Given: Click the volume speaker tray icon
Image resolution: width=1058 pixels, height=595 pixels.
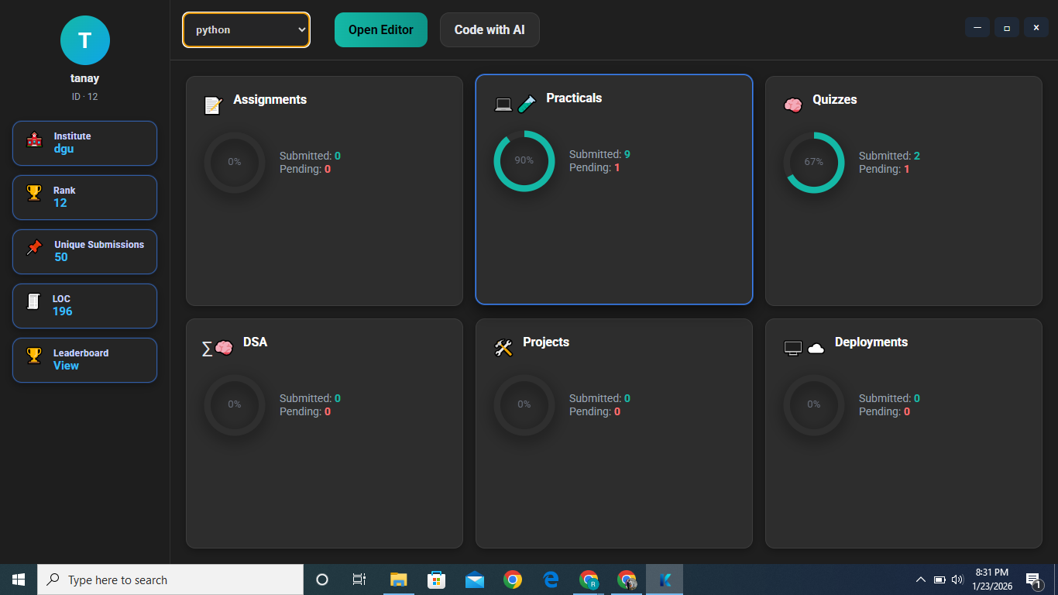Looking at the screenshot, I should coord(957,580).
